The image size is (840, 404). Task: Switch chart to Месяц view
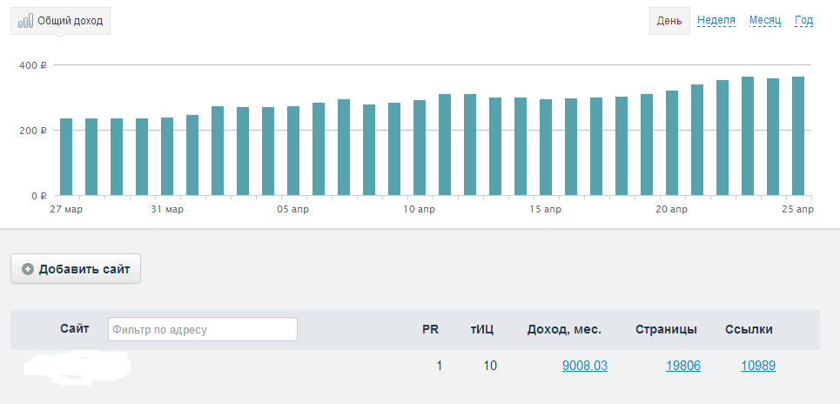[x=765, y=21]
